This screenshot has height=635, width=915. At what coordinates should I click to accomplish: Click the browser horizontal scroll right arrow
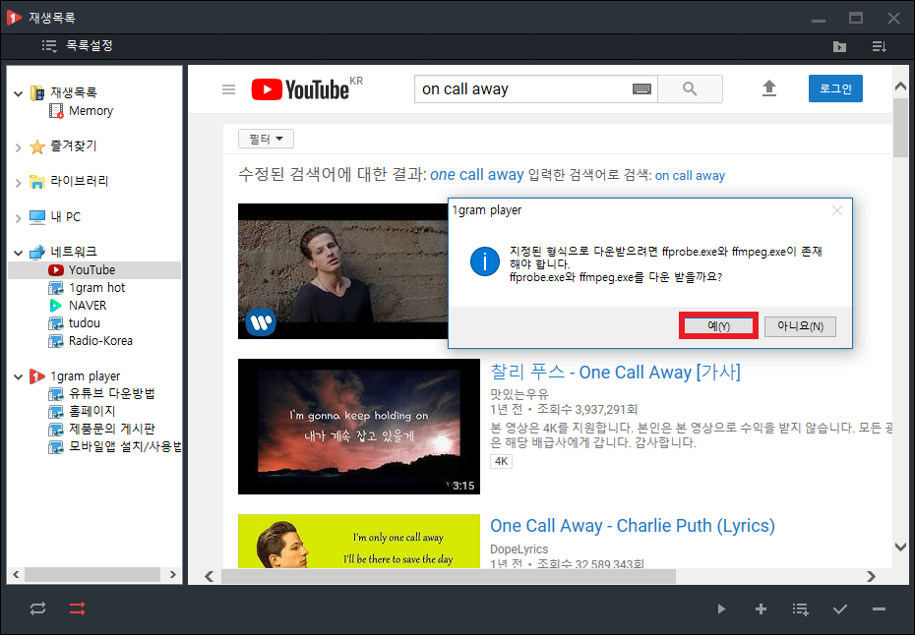(x=871, y=576)
